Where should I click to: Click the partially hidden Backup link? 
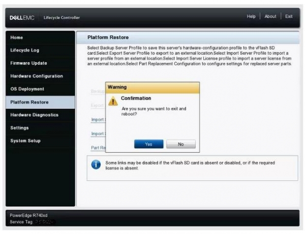click(98, 91)
